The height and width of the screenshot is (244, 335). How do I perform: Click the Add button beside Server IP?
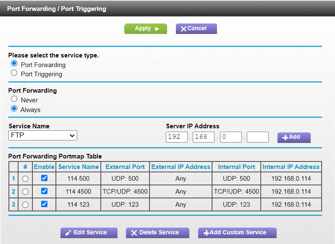[x=294, y=138]
